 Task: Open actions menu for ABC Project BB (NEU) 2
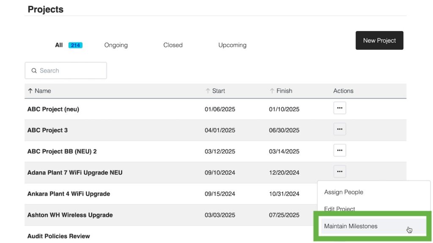[x=340, y=150]
